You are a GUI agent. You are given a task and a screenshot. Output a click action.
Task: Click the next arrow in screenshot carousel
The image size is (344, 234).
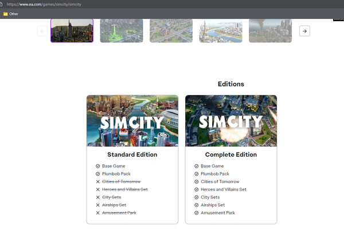coord(304,31)
